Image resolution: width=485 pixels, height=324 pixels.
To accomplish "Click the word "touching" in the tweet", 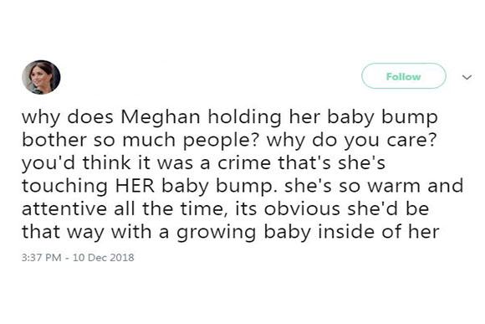I will tap(64, 187).
